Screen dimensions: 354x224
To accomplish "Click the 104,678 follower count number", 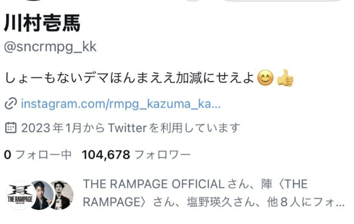I will coord(106,155).
